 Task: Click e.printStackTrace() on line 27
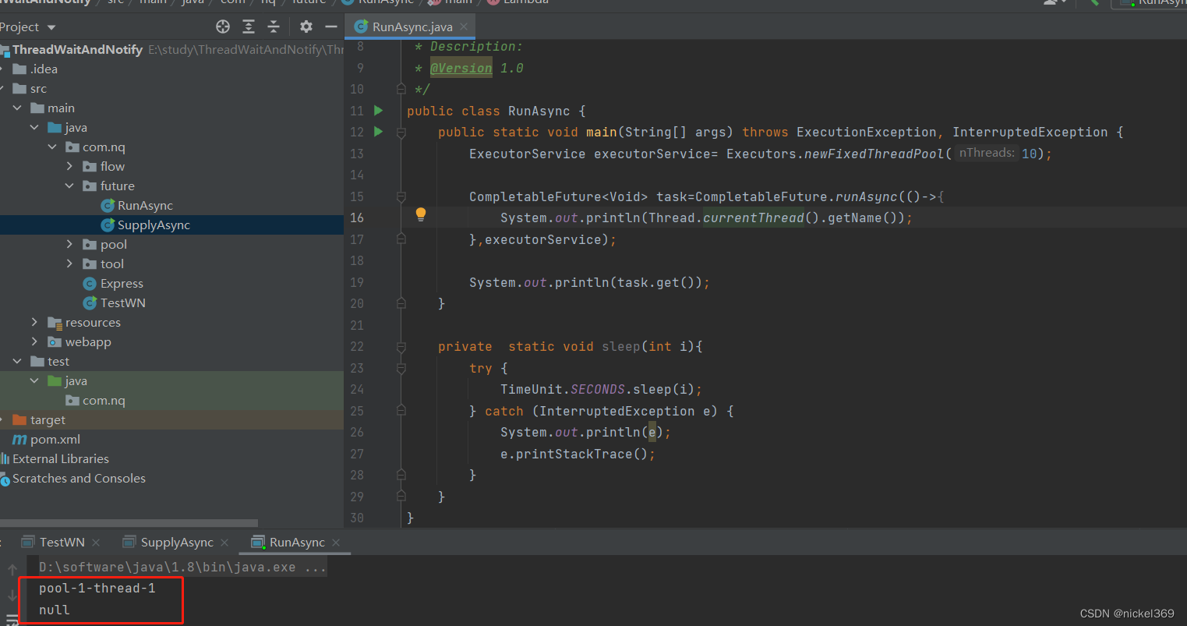[x=578, y=454]
